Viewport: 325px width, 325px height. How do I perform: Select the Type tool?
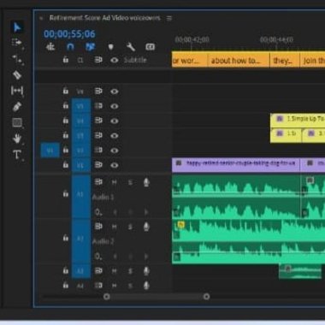(17, 155)
